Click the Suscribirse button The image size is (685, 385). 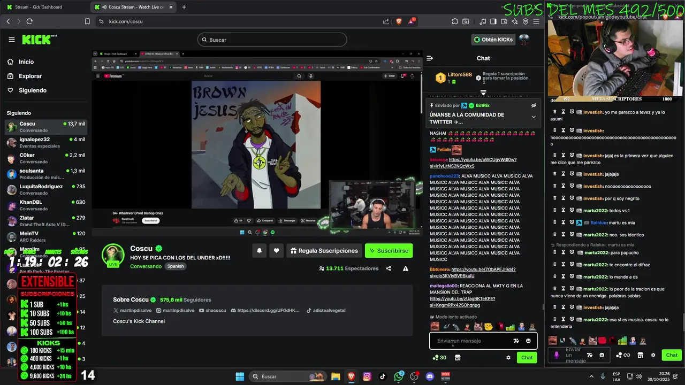pyautogui.click(x=389, y=251)
